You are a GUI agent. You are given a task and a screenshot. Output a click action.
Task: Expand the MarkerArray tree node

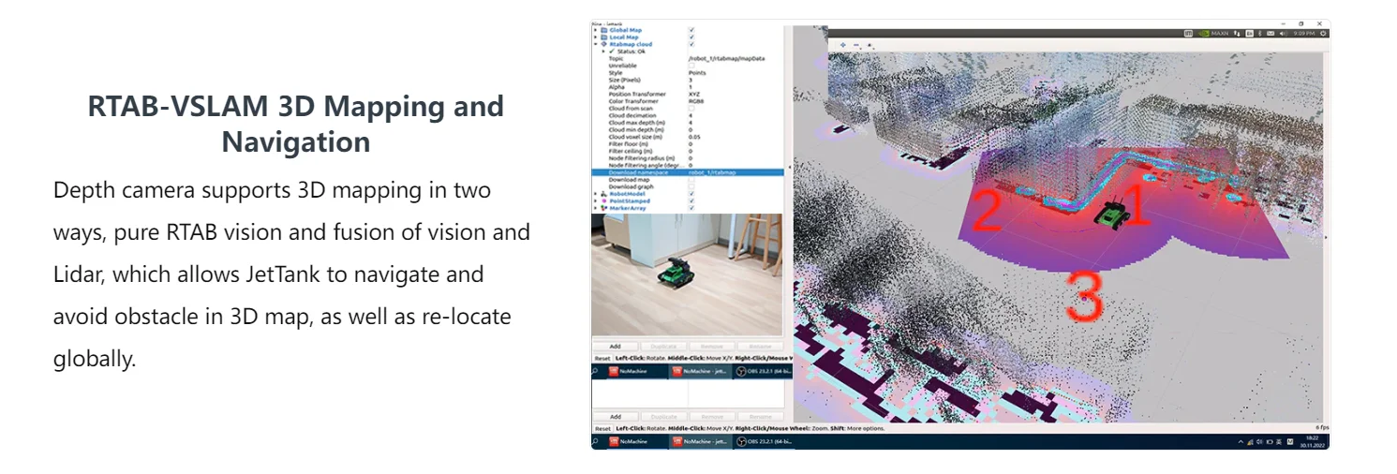pyautogui.click(x=595, y=208)
